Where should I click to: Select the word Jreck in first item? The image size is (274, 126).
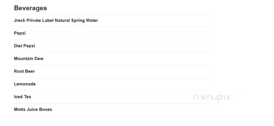[20, 20]
